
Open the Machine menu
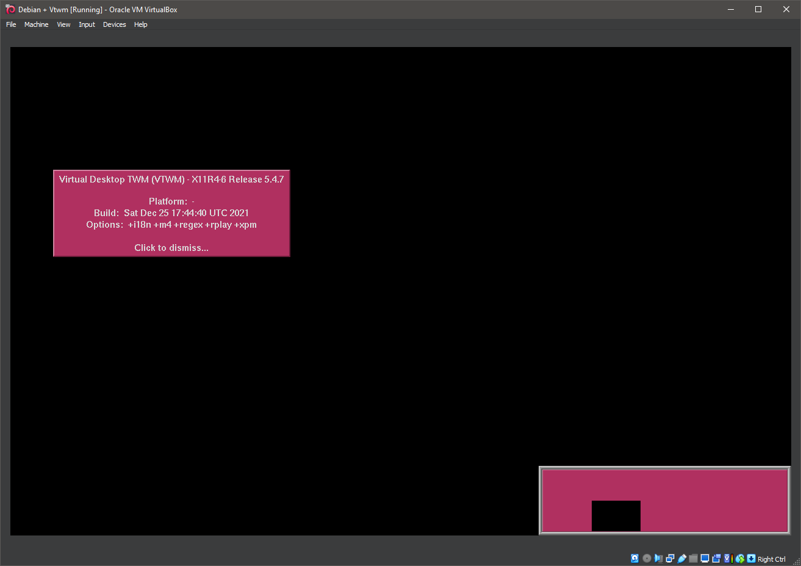[x=36, y=24]
